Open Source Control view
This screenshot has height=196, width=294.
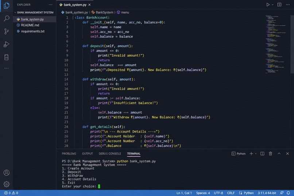[6, 31]
